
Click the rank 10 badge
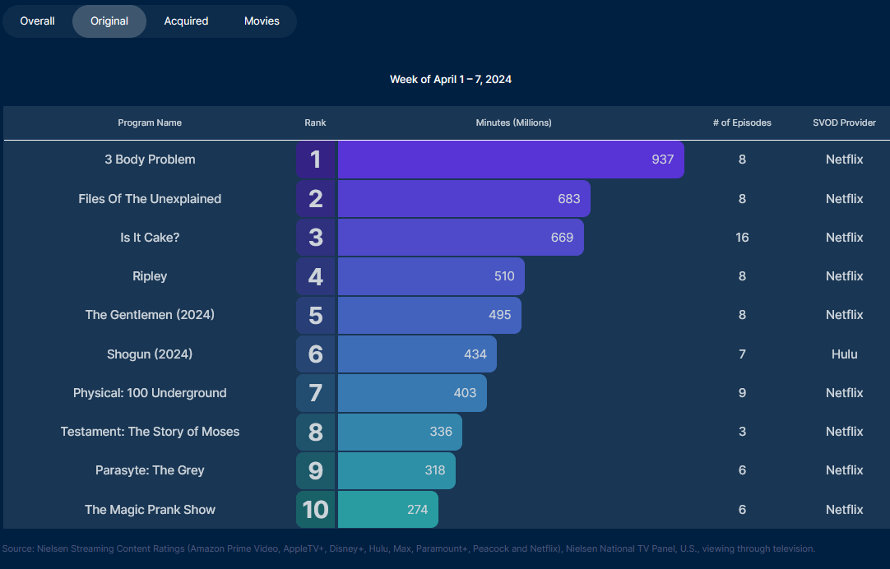click(x=316, y=509)
